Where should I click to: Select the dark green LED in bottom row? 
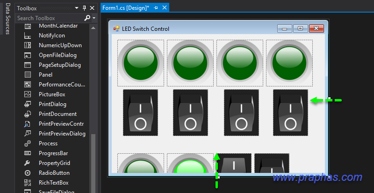pyautogui.click(x=141, y=163)
